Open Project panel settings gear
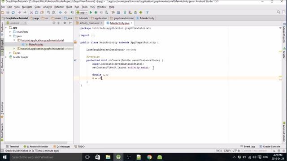Screen dimensions: 287x161 tap(65, 23)
